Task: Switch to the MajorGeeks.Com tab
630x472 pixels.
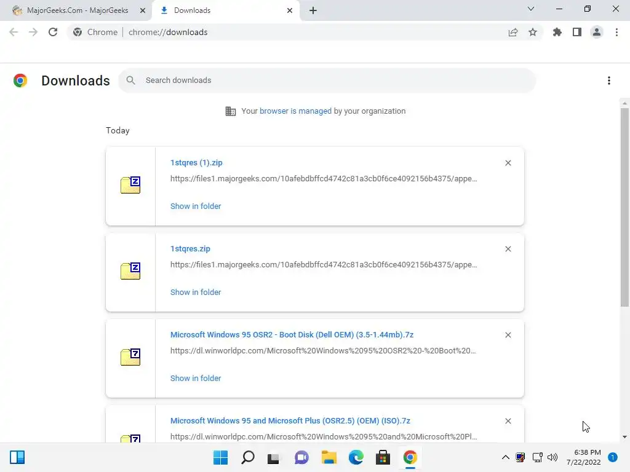Action: [x=76, y=10]
